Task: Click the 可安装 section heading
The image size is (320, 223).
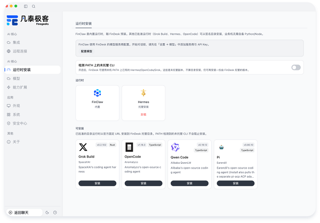Action: click(x=79, y=129)
